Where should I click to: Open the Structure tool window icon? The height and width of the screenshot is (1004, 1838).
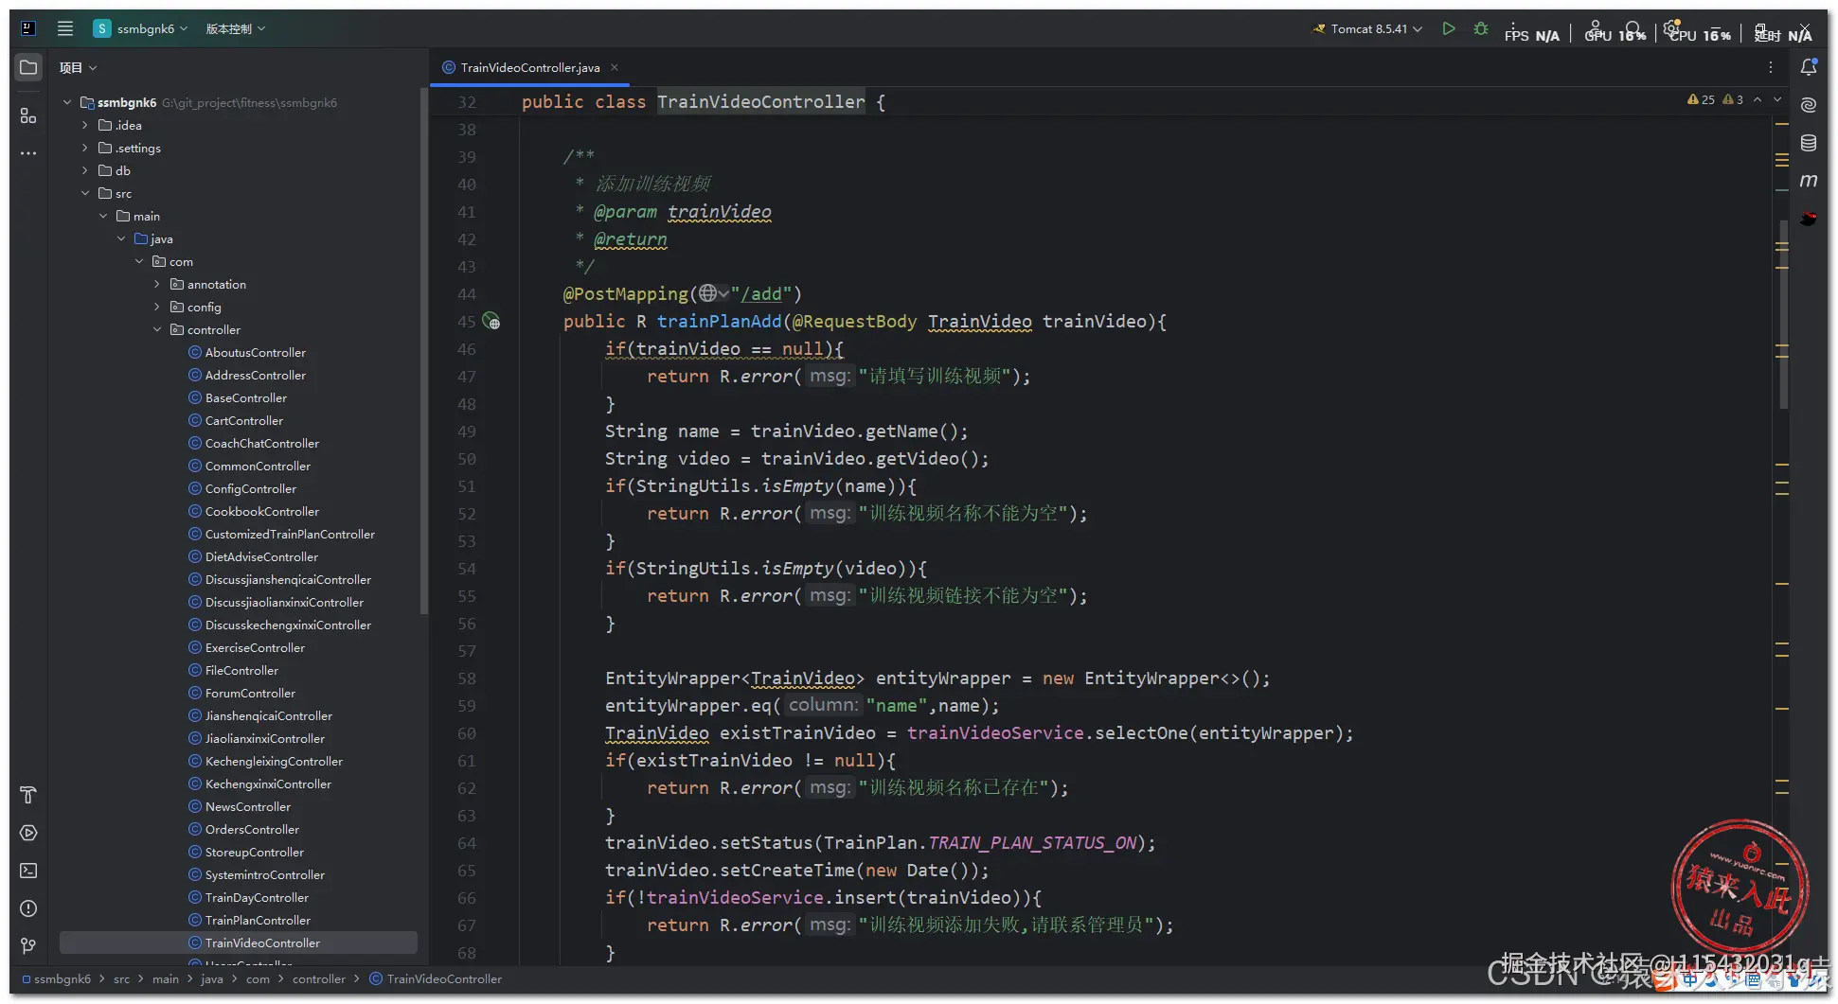[28, 115]
